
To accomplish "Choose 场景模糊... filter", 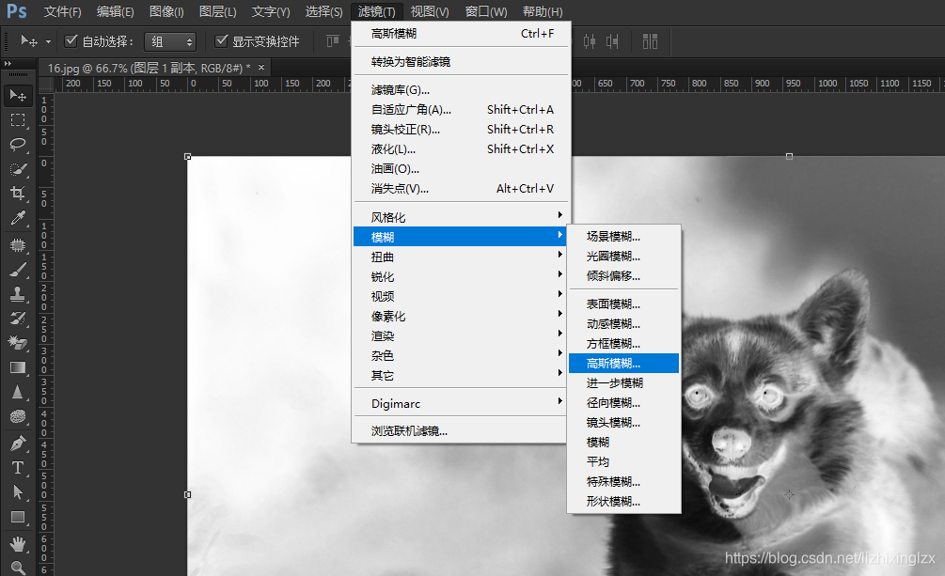I will click(x=623, y=236).
